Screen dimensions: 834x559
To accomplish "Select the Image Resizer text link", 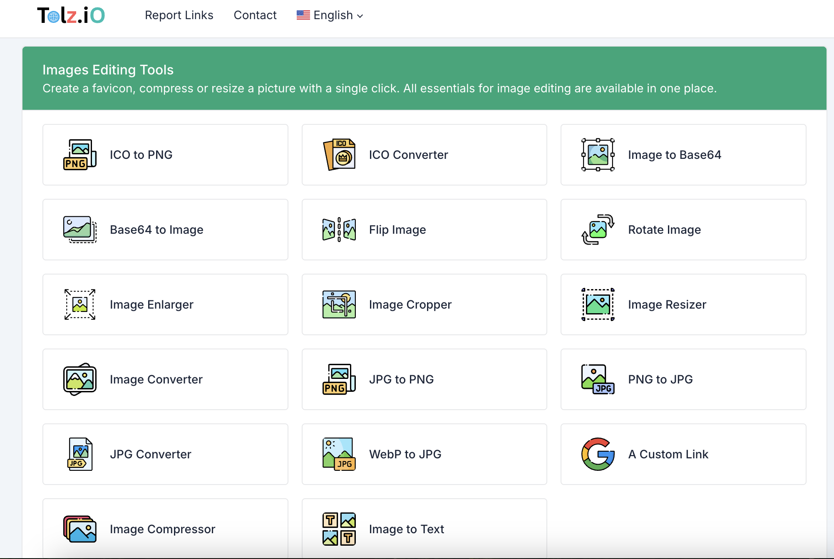I will tap(667, 304).
